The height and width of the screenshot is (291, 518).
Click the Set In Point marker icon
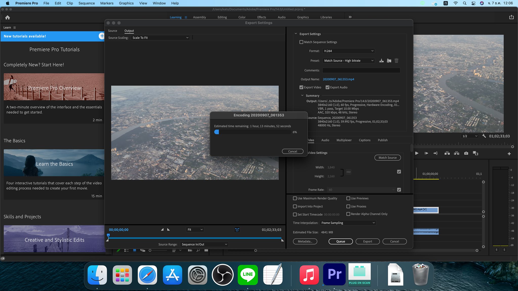click(162, 230)
